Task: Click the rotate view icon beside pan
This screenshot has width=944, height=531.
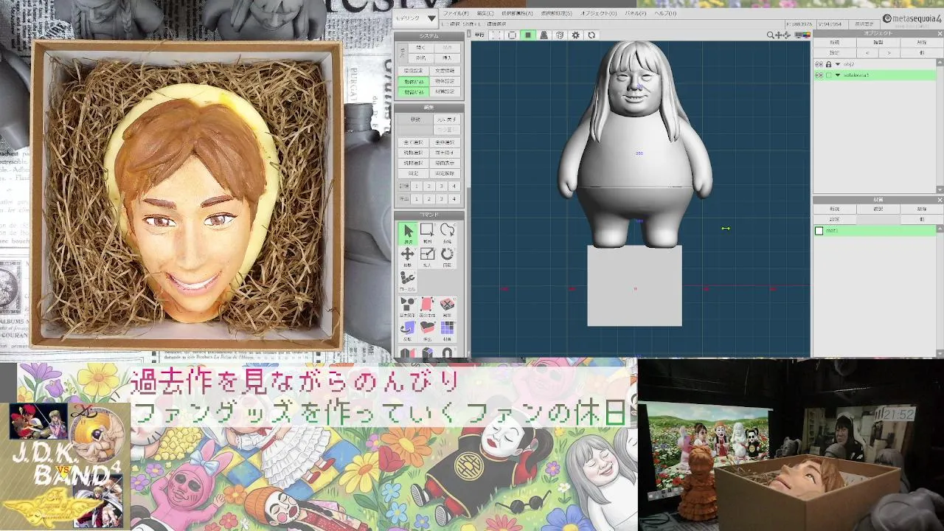Action: (787, 35)
